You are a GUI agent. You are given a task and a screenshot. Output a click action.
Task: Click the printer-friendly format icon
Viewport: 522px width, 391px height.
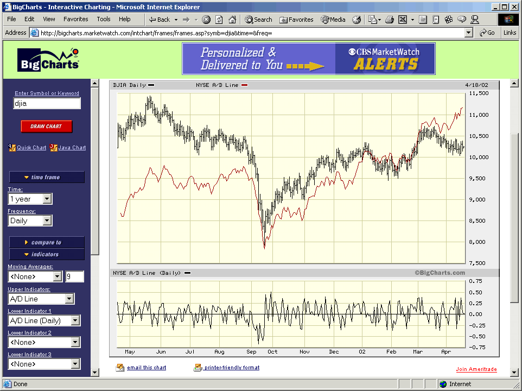click(198, 368)
